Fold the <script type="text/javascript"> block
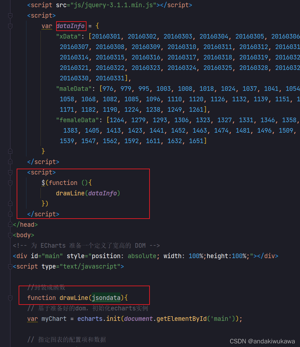300x347 pixels. coord(10,266)
